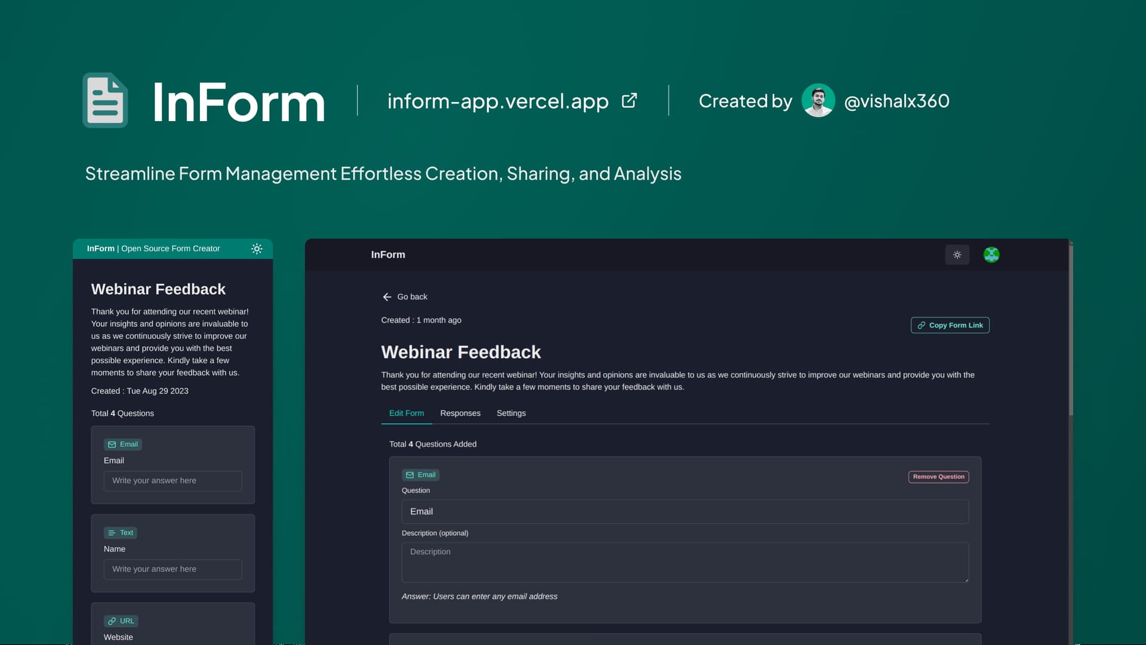Viewport: 1146px width, 645px height.
Task: Click the InForm document logo icon
Action: pyautogui.click(x=105, y=100)
